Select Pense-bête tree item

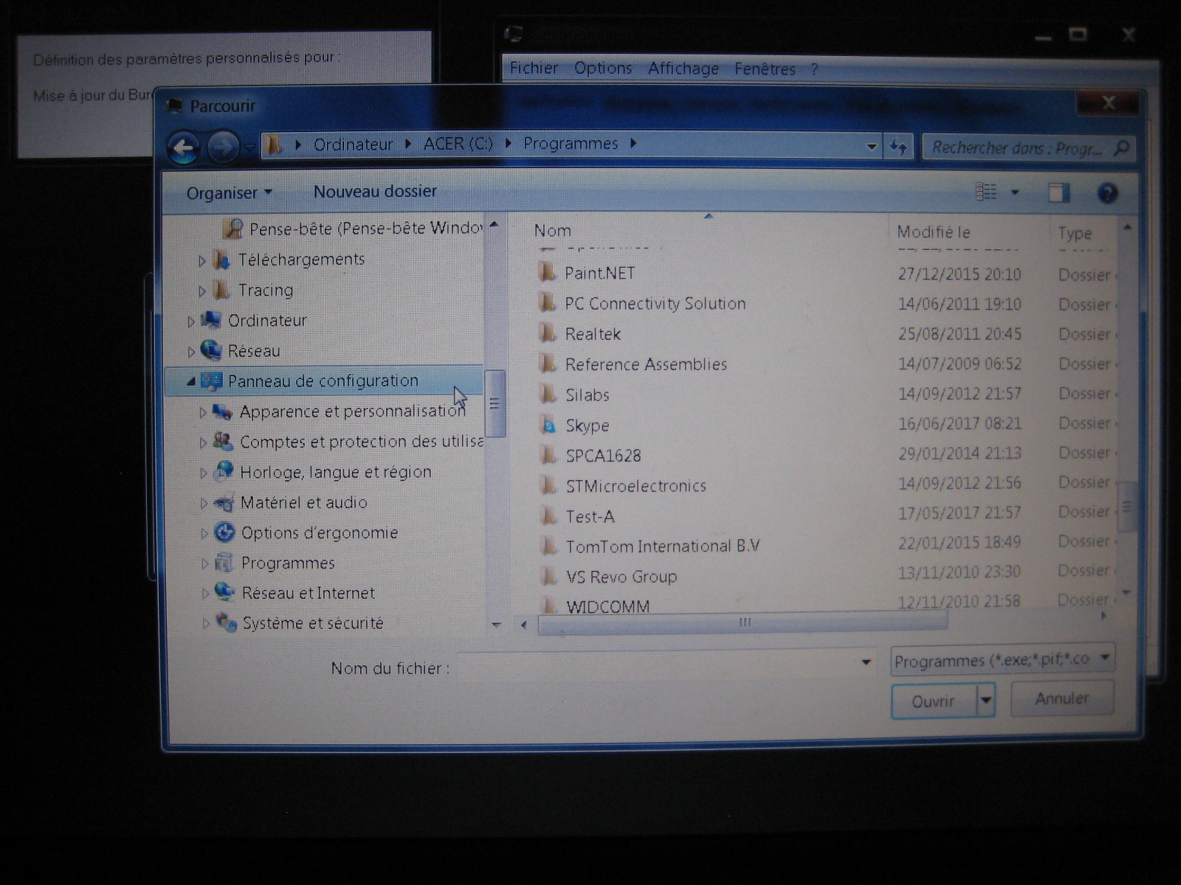point(365,229)
